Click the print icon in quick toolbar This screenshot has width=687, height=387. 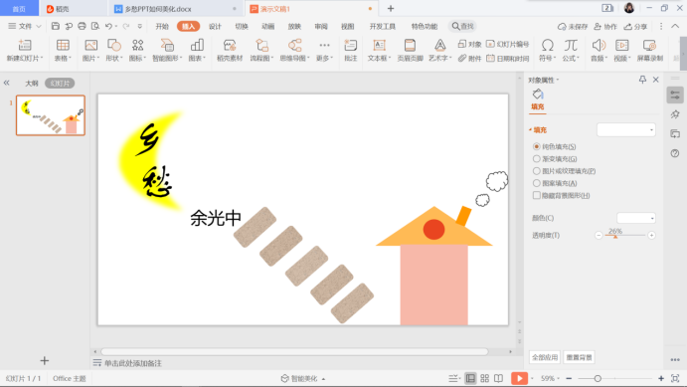click(x=82, y=26)
